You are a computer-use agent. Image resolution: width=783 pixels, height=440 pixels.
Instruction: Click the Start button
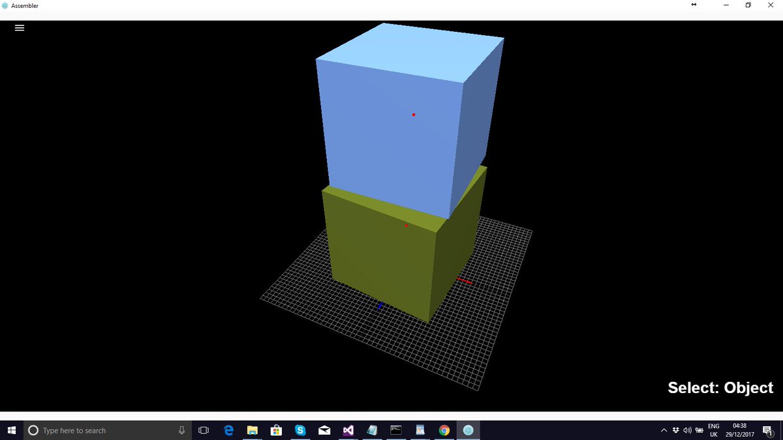pos(12,430)
